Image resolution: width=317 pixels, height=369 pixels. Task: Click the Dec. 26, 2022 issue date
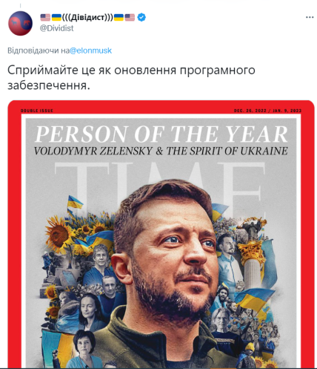coord(250,111)
